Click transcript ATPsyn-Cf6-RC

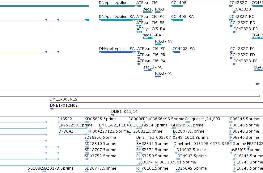point(151,17)
